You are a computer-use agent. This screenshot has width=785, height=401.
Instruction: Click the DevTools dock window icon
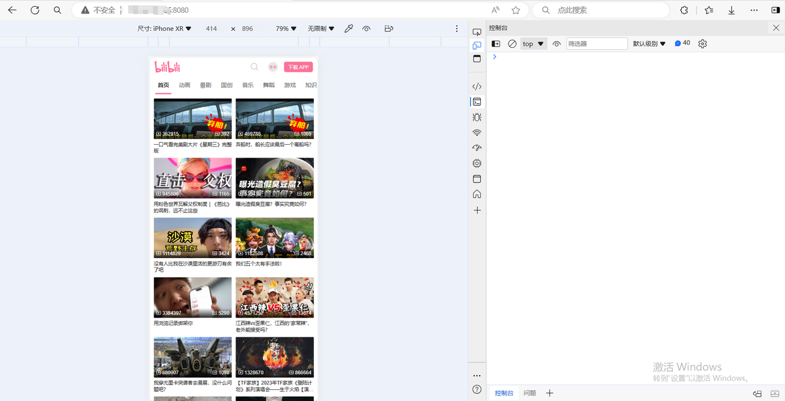coord(477,59)
